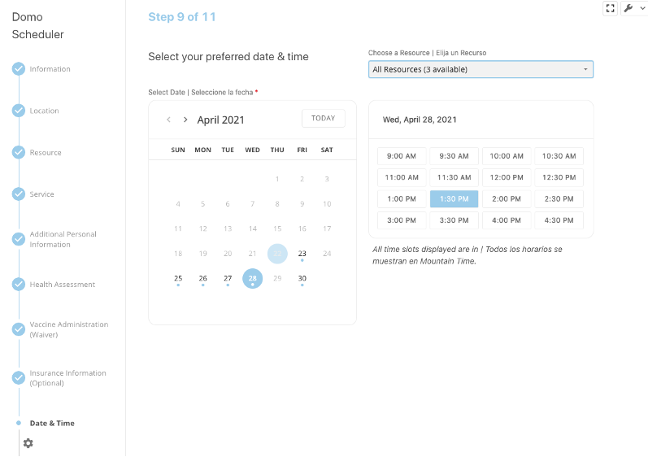Open Insurance Information (Optional) step
This screenshot has width=648, height=457.
tap(67, 377)
